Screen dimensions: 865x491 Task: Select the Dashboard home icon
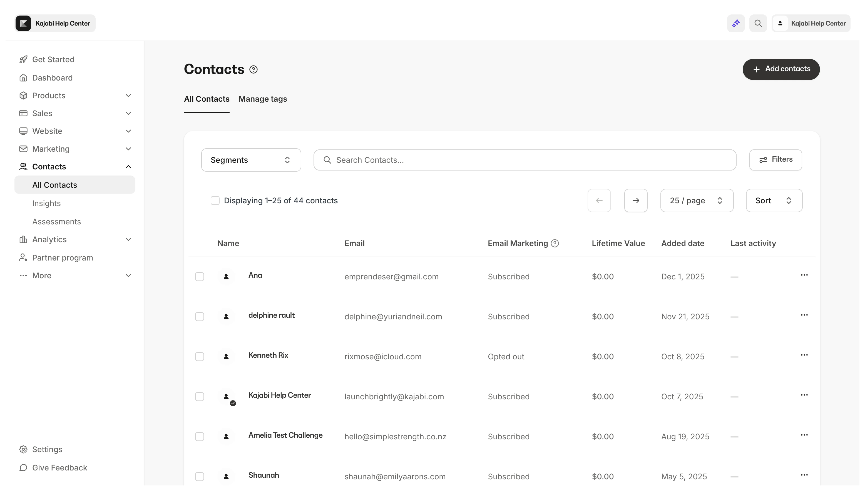pyautogui.click(x=23, y=77)
